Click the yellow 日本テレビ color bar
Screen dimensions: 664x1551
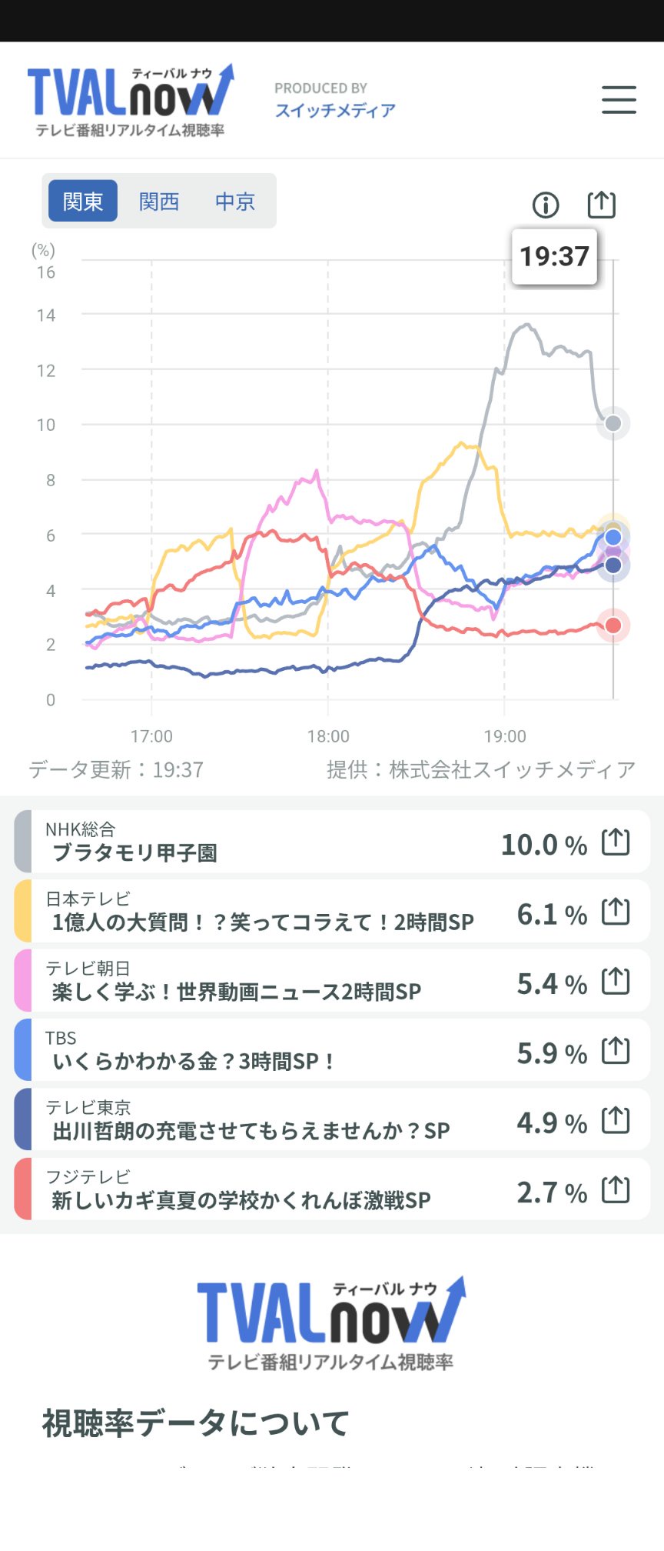[23, 911]
